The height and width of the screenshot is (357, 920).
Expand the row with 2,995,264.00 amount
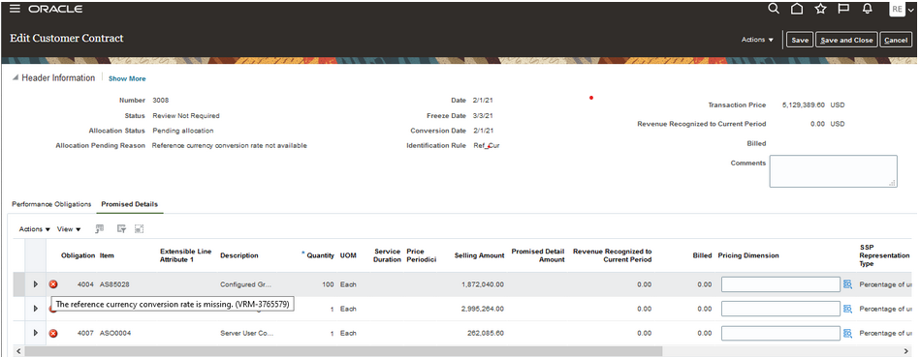[x=36, y=309]
